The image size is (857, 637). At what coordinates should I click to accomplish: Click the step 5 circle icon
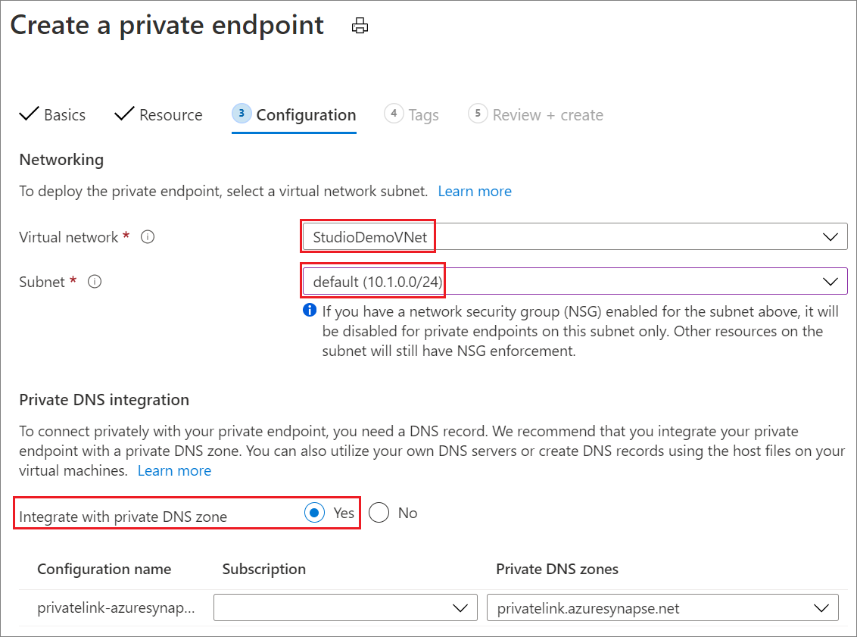(477, 114)
